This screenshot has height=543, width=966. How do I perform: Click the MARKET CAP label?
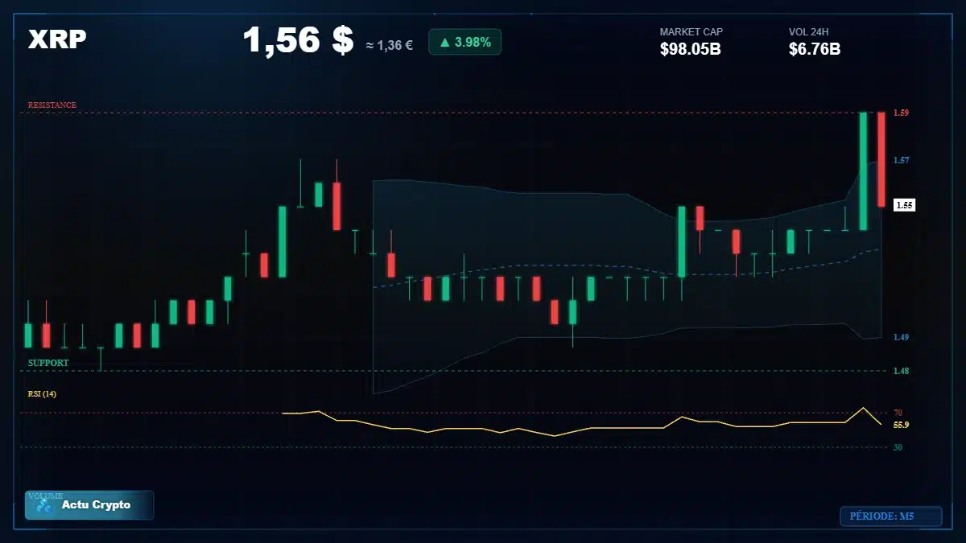point(691,32)
